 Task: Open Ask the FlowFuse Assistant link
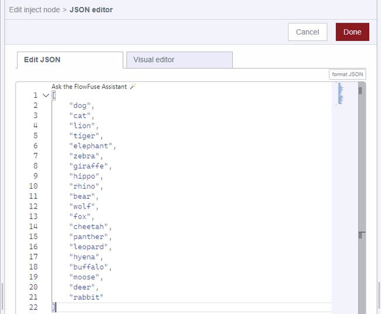(x=89, y=87)
